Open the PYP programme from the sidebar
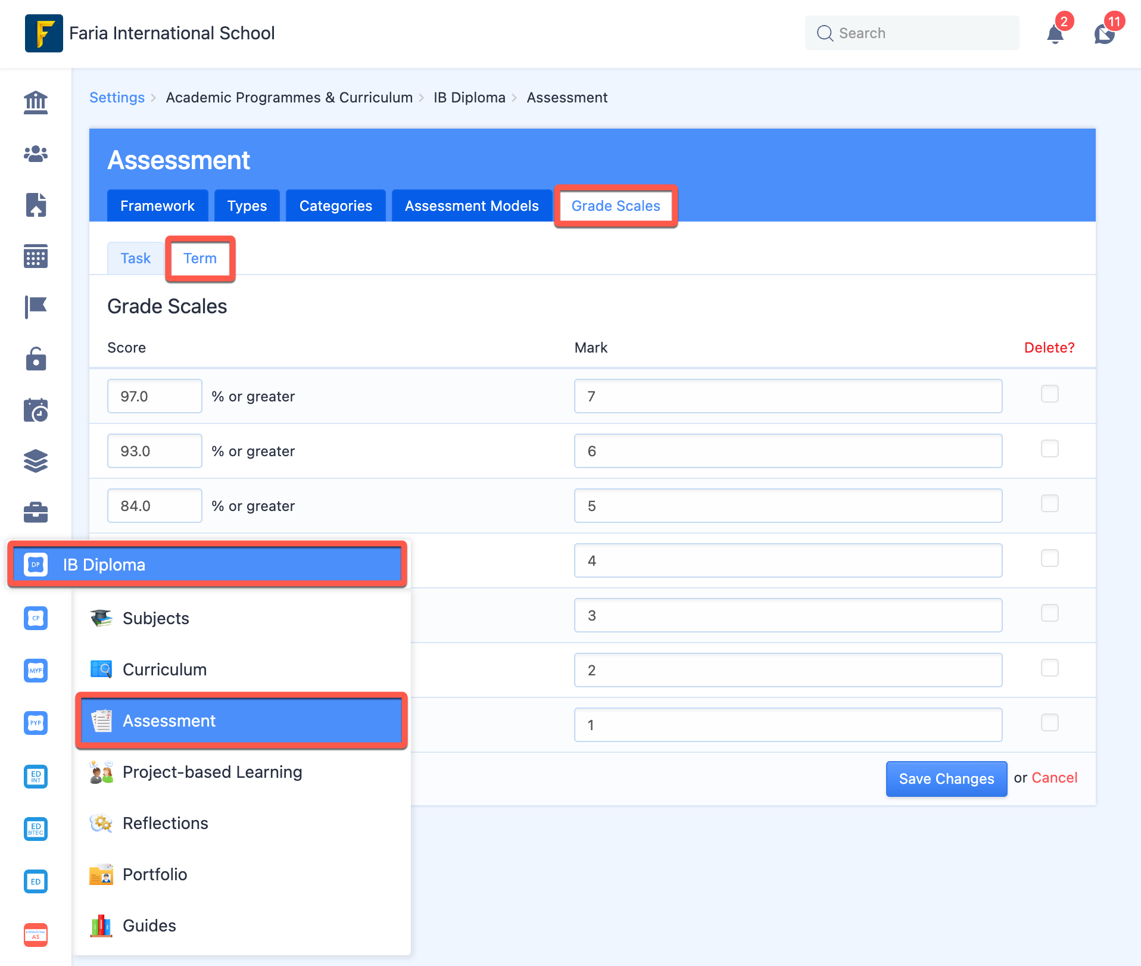This screenshot has height=966, width=1141. [x=35, y=723]
